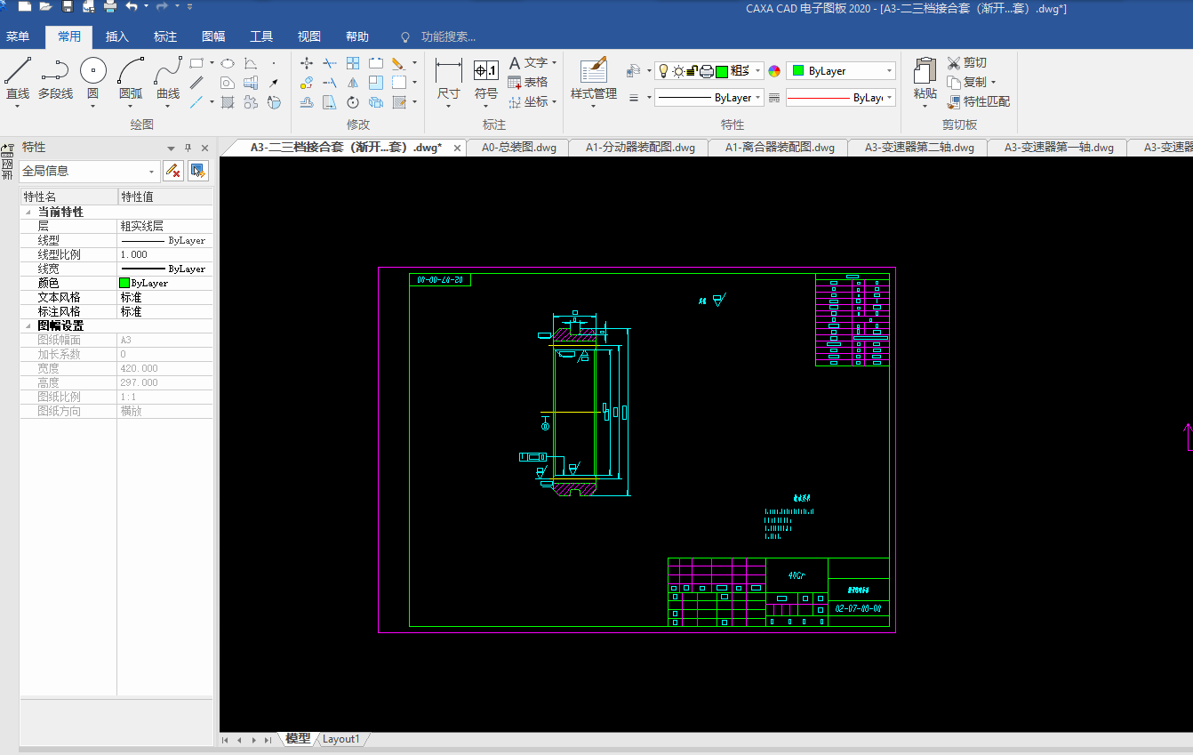Open the color wheel picker
Image resolution: width=1193 pixels, height=755 pixels.
tap(774, 71)
